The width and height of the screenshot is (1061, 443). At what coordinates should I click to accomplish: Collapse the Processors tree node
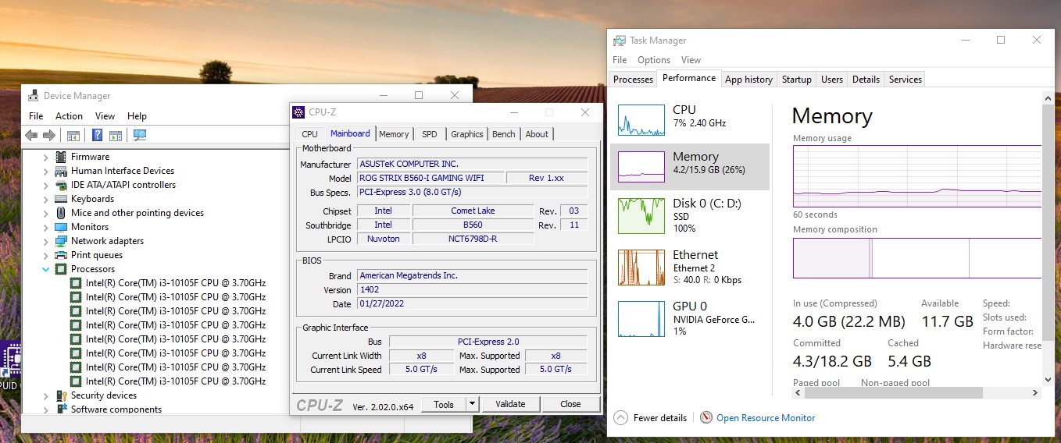[x=46, y=269]
